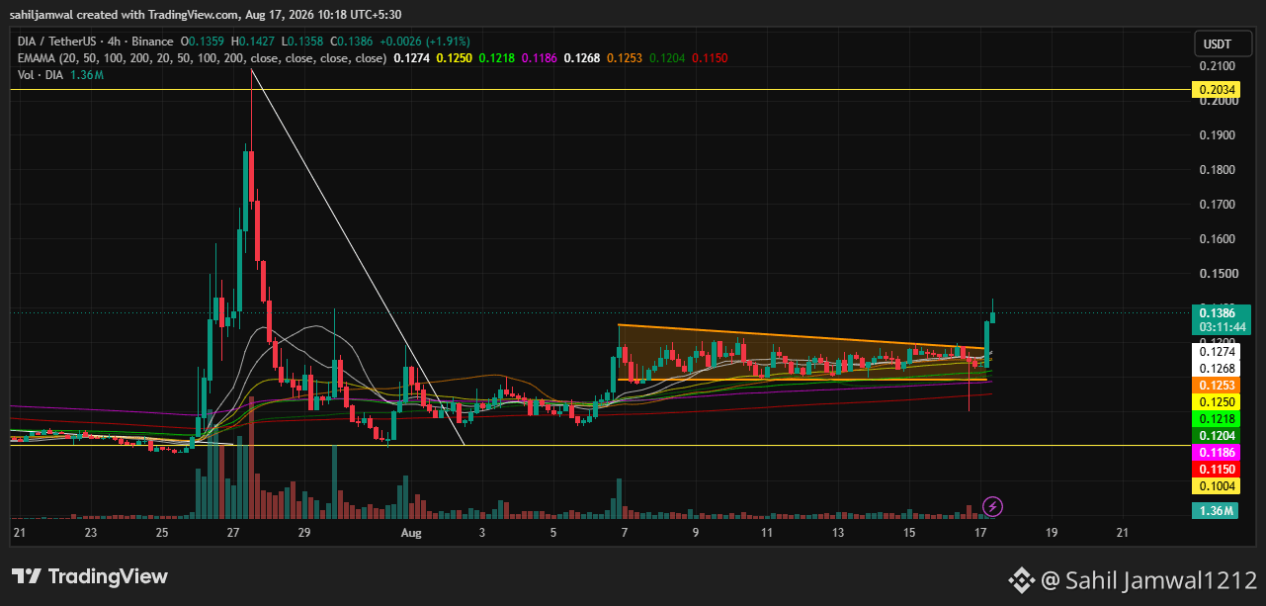Click the 27 date on time axis
This screenshot has width=1266, height=606.
233,533
